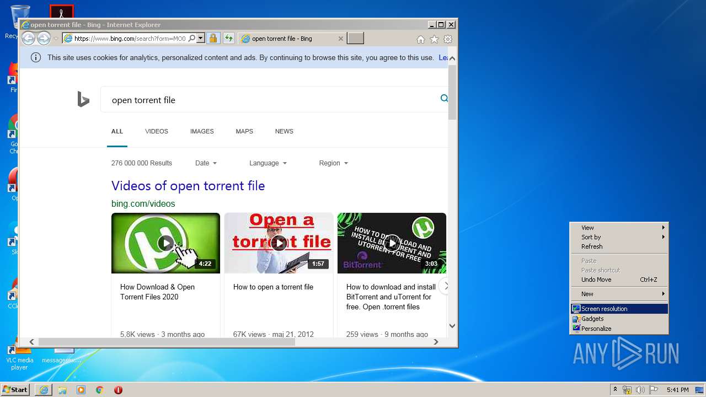706x397 pixels.
Task: Expand the New submenu
Action: pyautogui.click(x=619, y=294)
